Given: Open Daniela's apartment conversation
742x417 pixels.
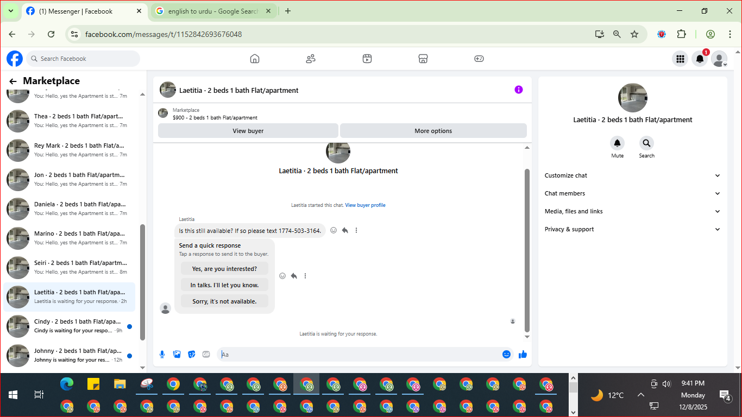Looking at the screenshot, I should (x=70, y=208).
